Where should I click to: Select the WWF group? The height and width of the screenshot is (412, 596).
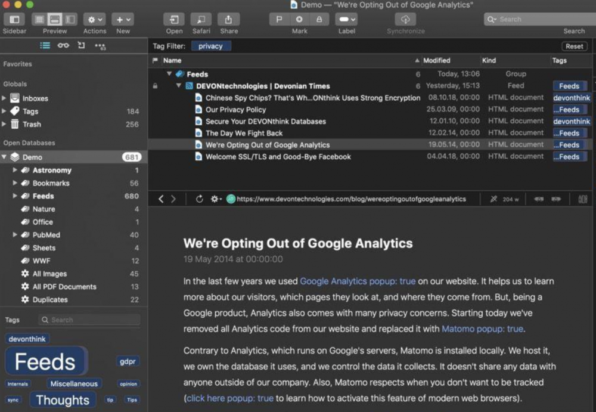pos(73,261)
